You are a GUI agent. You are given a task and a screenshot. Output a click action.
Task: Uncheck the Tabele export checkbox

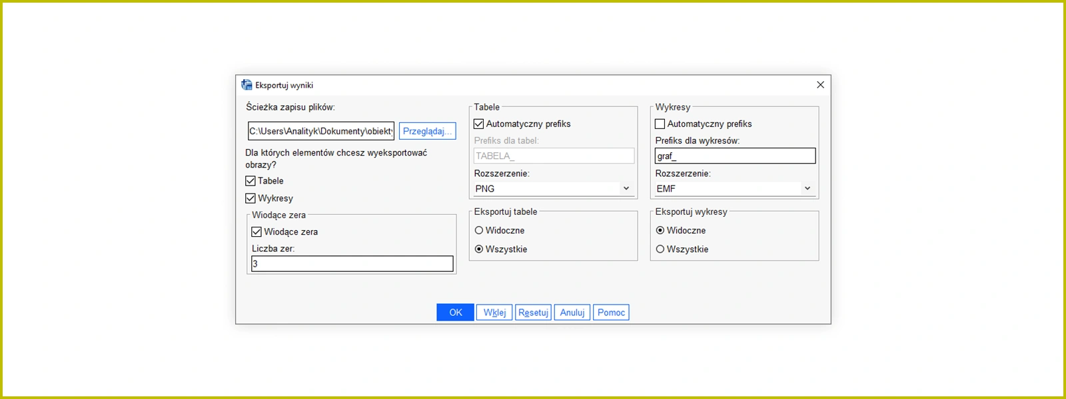[x=251, y=181]
